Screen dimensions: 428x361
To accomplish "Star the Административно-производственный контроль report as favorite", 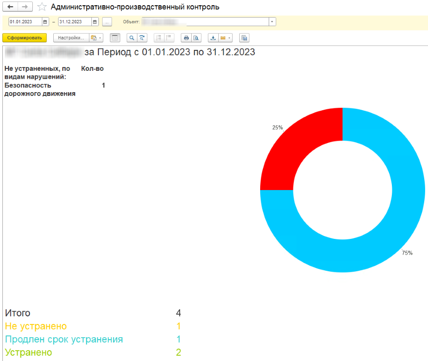I will [42, 7].
